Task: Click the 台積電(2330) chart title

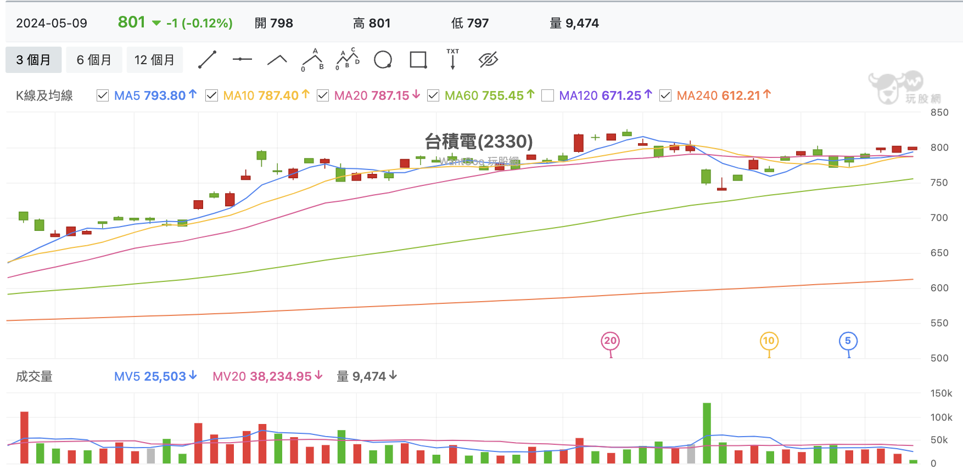Action: click(x=479, y=142)
